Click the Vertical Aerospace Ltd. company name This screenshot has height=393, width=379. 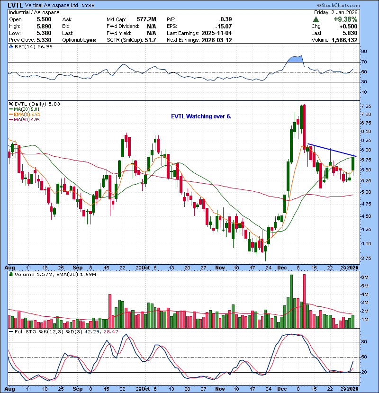coord(53,5)
